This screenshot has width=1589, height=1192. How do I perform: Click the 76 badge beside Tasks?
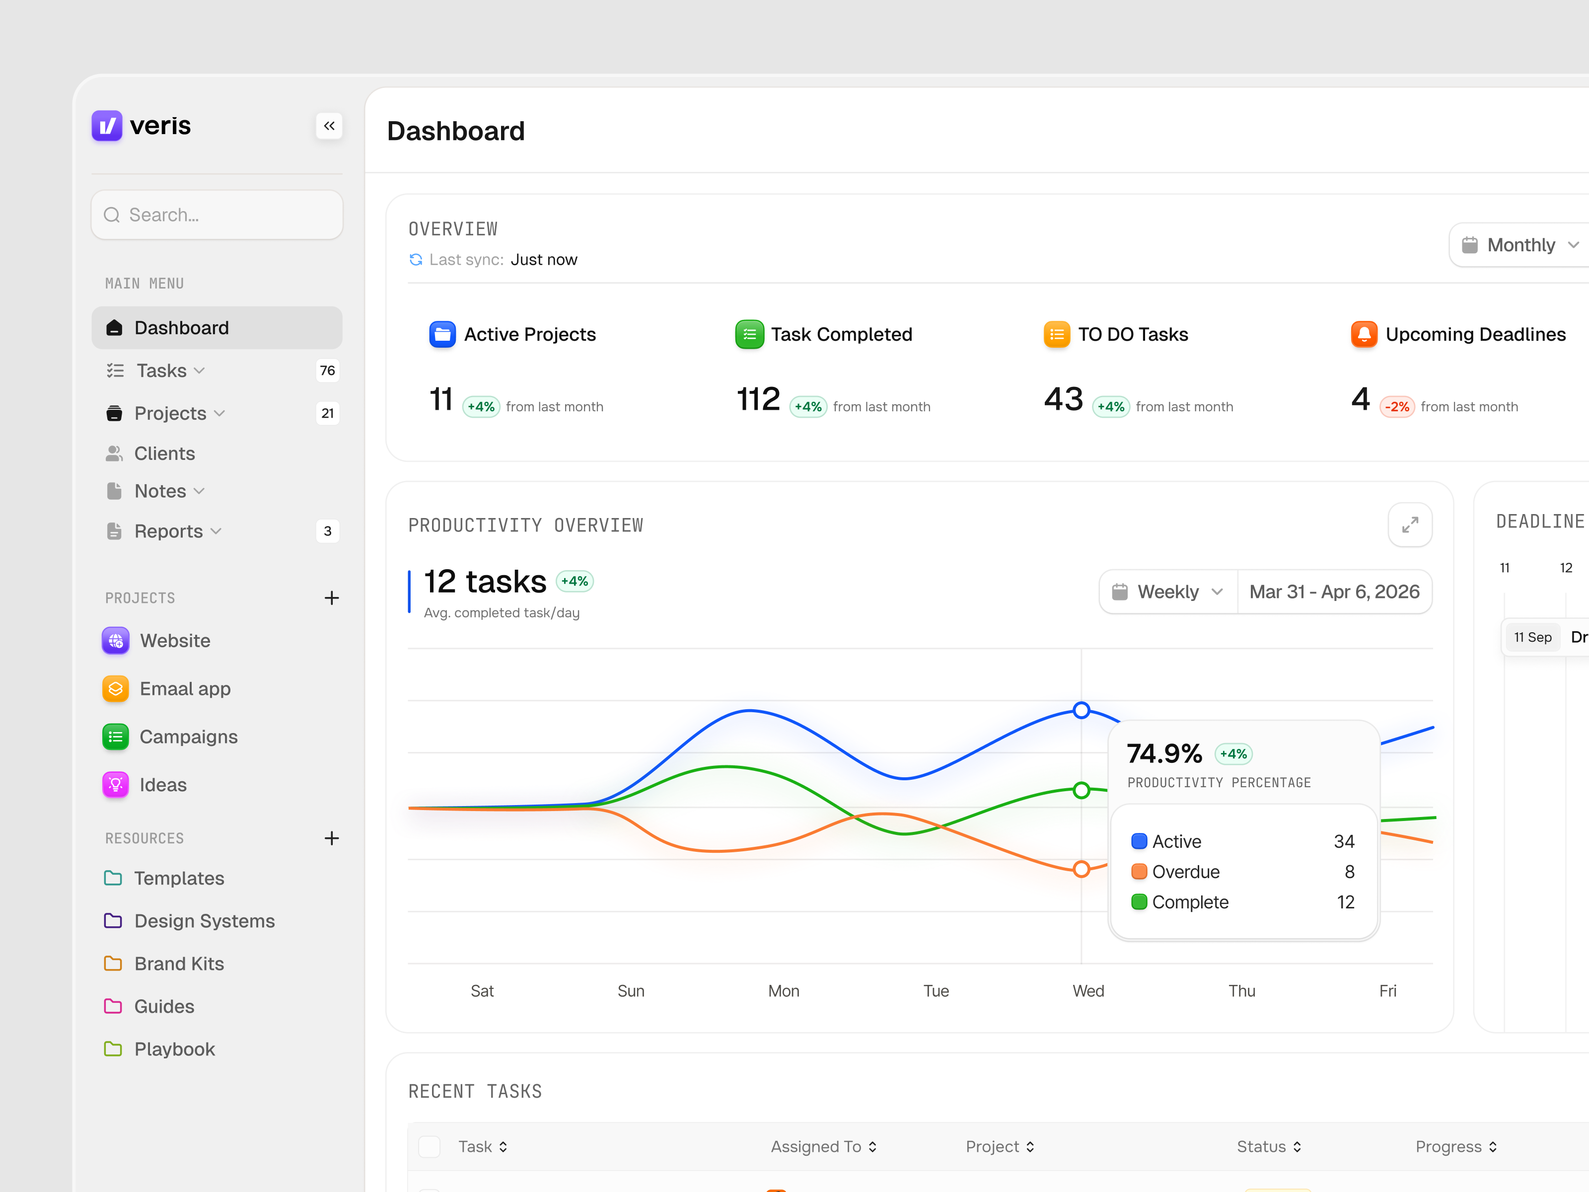[x=328, y=371]
